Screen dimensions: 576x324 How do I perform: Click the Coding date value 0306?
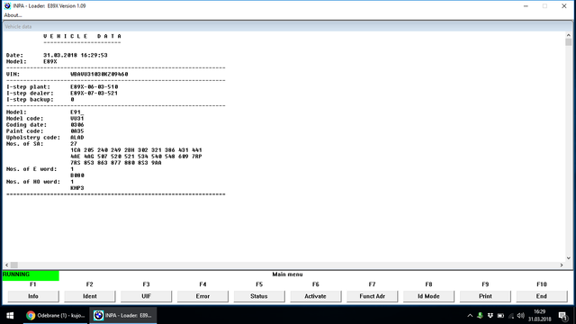point(77,125)
